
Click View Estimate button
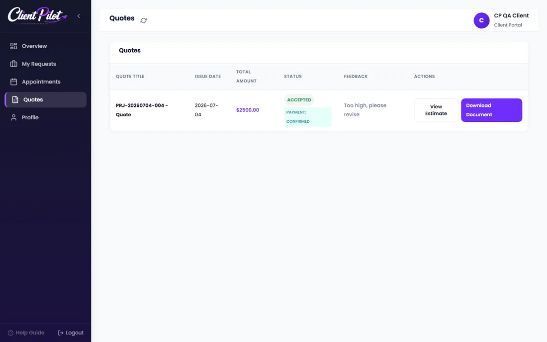click(436, 110)
